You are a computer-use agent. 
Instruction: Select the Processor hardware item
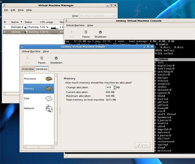[39, 79]
